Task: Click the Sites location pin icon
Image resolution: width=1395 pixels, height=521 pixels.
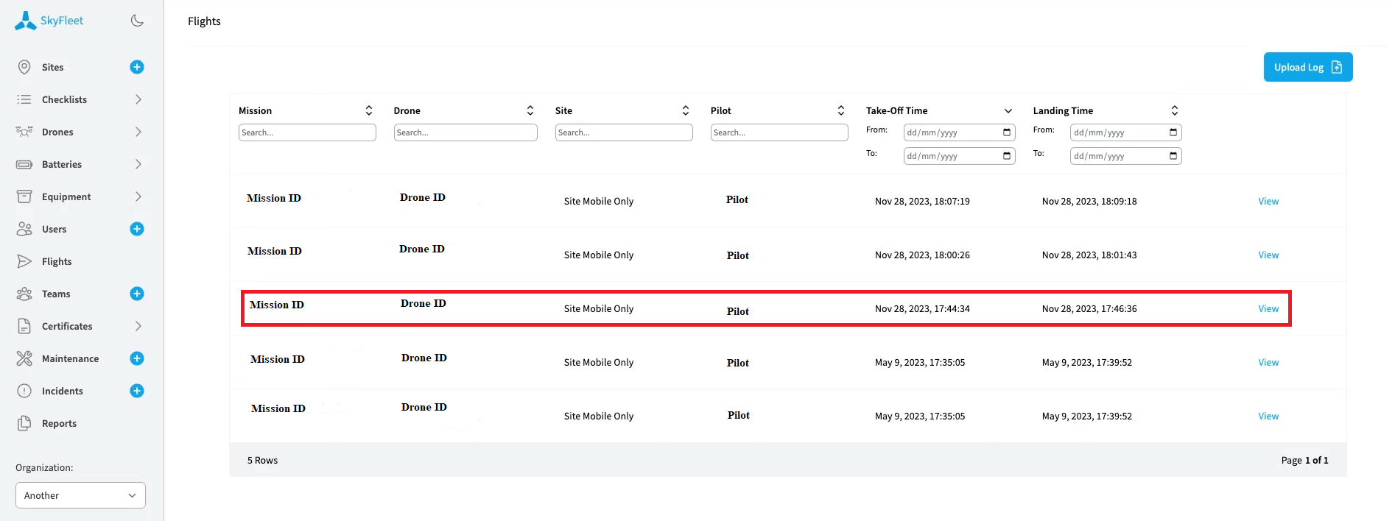Action: [24, 67]
